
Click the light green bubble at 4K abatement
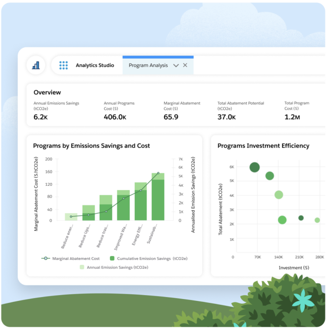[x=279, y=195]
